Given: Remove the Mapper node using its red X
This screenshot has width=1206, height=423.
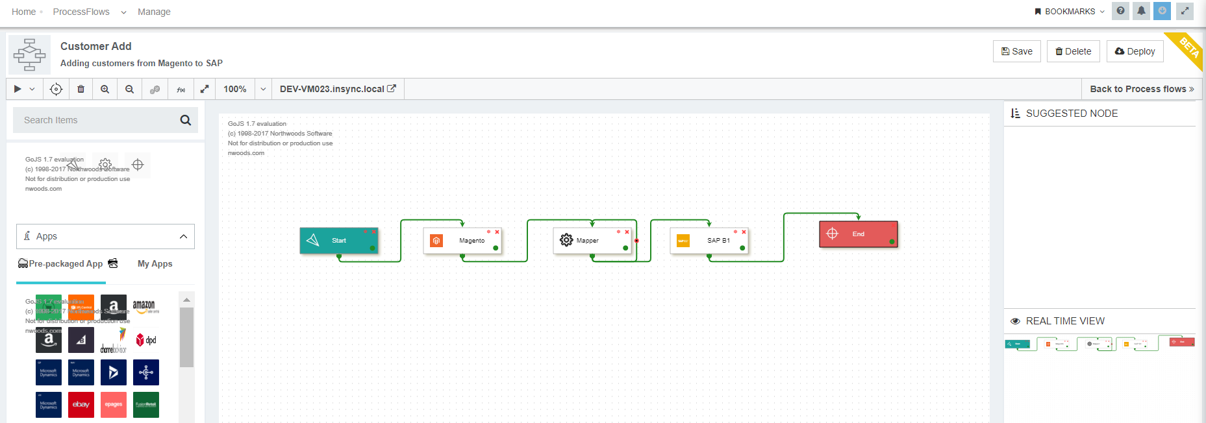Looking at the screenshot, I should [x=627, y=232].
